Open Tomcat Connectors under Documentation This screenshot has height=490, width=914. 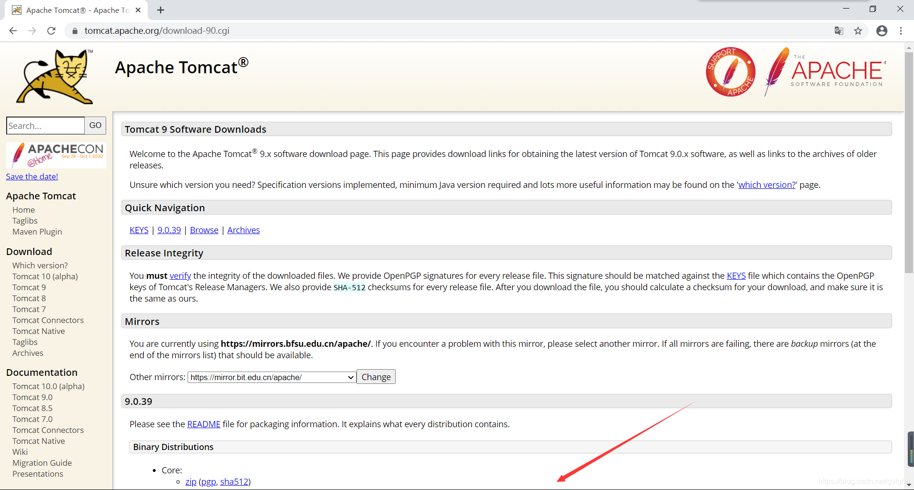coord(48,430)
